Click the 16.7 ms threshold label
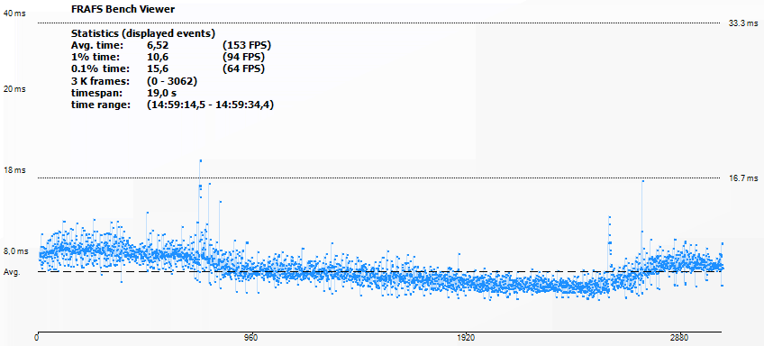This screenshot has width=764, height=346. 743,178
